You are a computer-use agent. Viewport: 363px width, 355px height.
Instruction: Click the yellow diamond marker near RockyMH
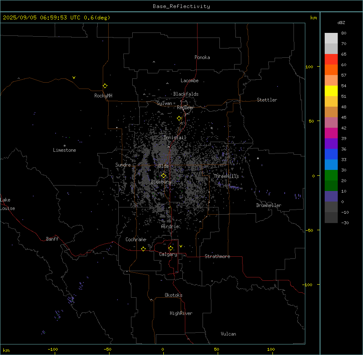pyautogui.click(x=105, y=86)
